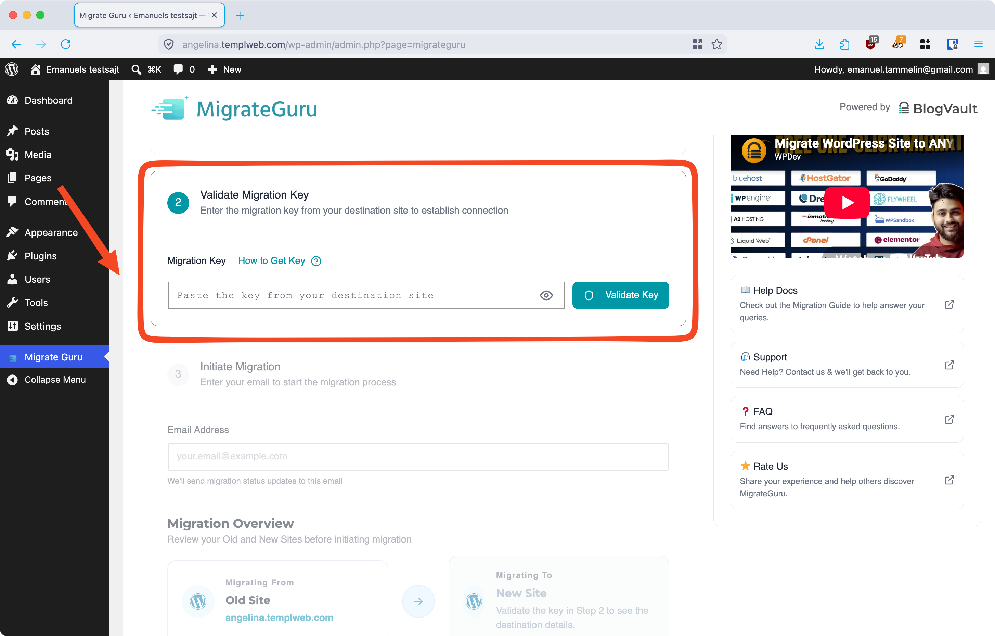The image size is (995, 636).
Task: Click the FAQ external link icon
Action: [949, 419]
